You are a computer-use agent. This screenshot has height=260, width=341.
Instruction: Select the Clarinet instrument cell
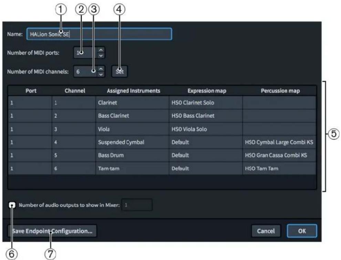tap(132, 102)
